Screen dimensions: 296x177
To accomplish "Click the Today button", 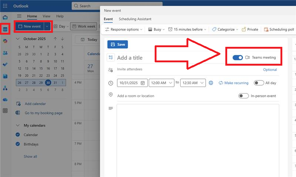I will pos(89,39).
